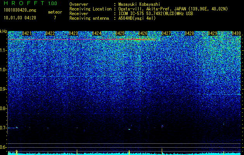Click the 0.8 kHz frequency axis label

tap(3, 108)
